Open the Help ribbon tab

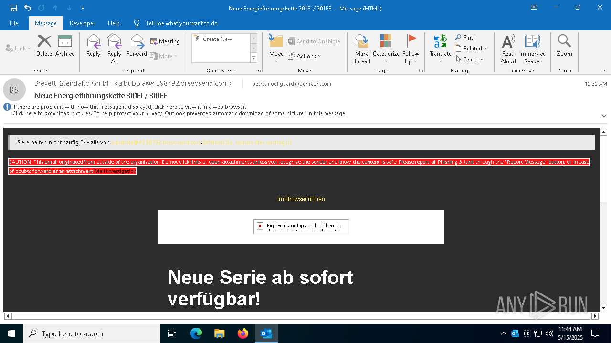[x=114, y=23]
